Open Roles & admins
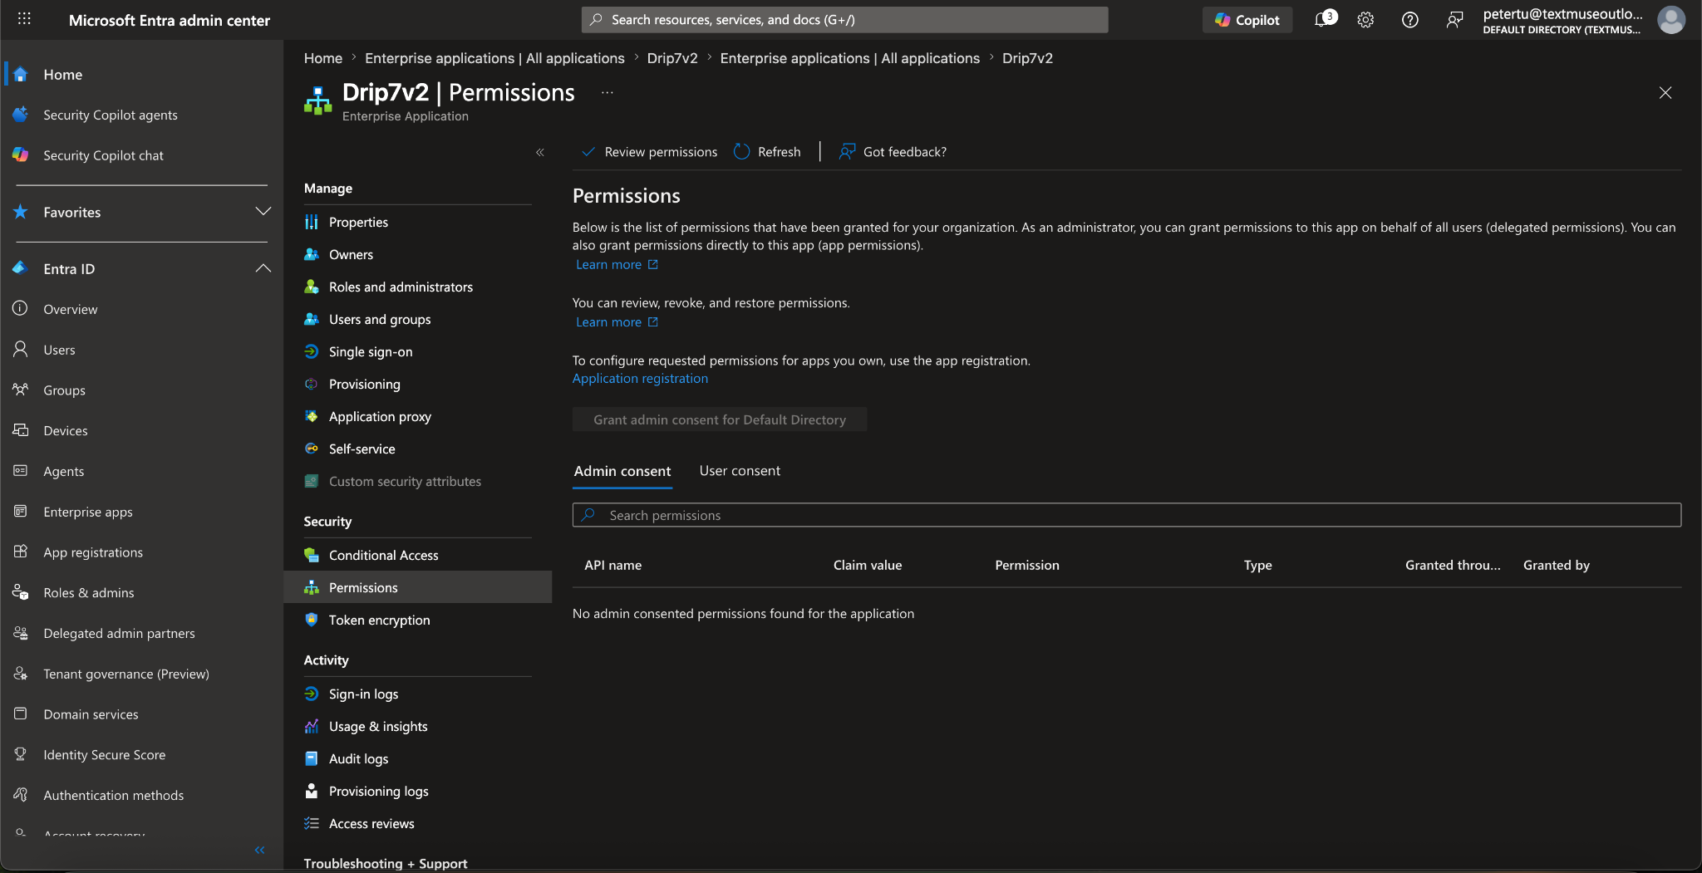Screen dimensions: 1702x873 (89, 593)
